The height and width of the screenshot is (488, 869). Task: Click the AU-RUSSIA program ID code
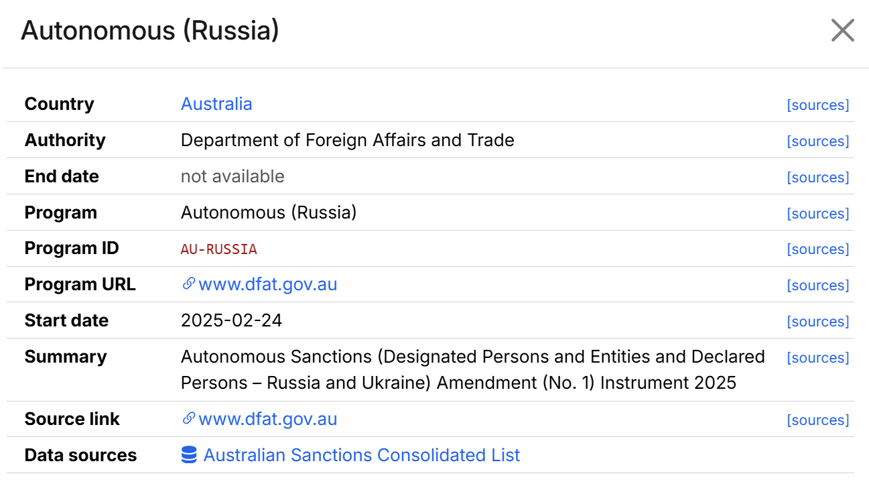coord(219,249)
